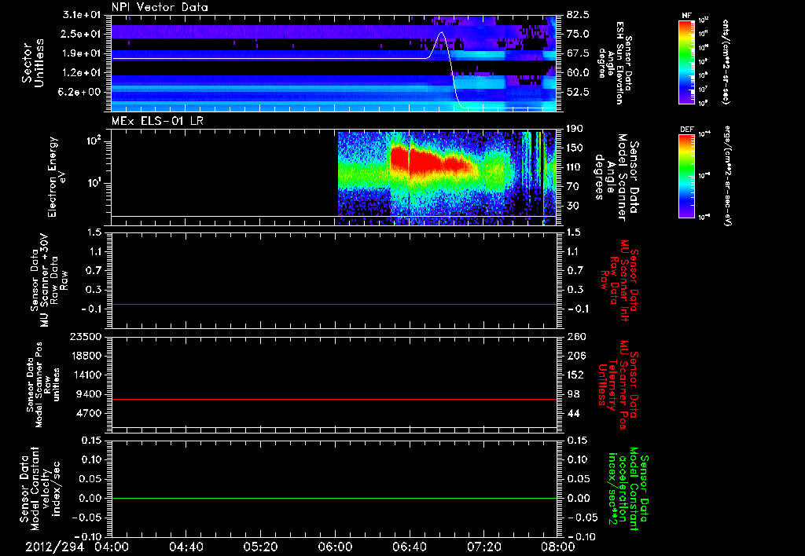Click the 4700 scanner position tick label
Viewport: 805px width, 556px height.
tap(88, 413)
